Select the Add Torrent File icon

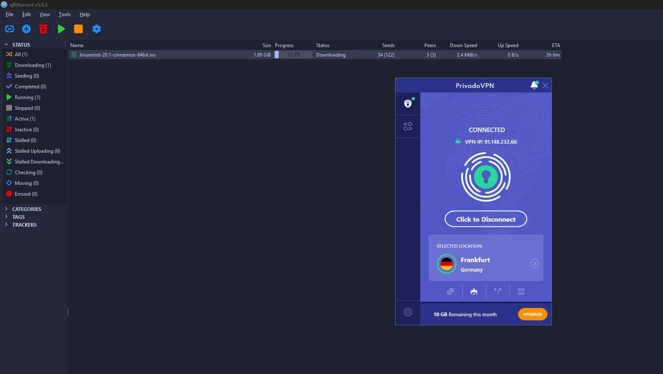pos(26,29)
